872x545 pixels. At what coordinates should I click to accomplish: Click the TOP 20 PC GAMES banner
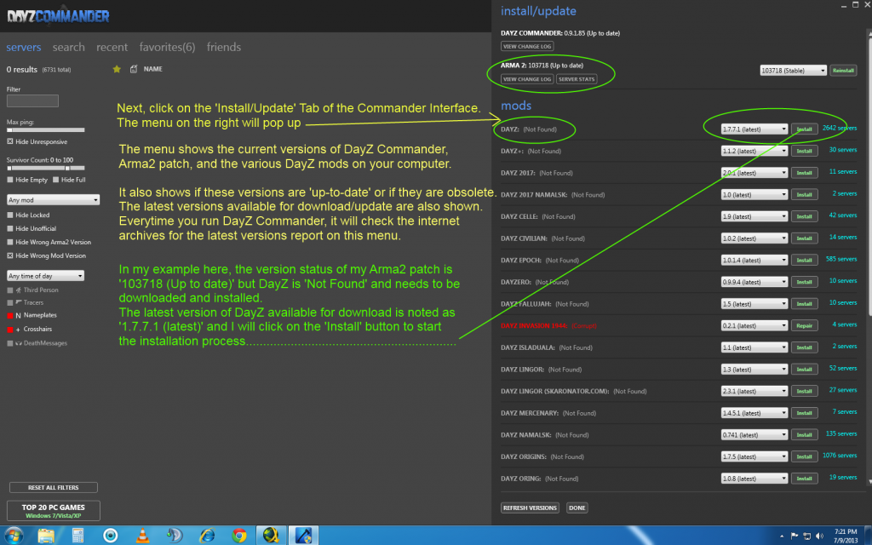54,511
